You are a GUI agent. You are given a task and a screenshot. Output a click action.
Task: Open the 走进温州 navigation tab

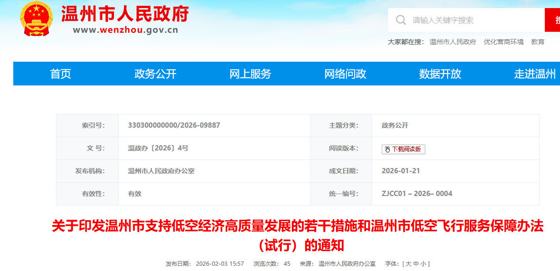click(535, 74)
